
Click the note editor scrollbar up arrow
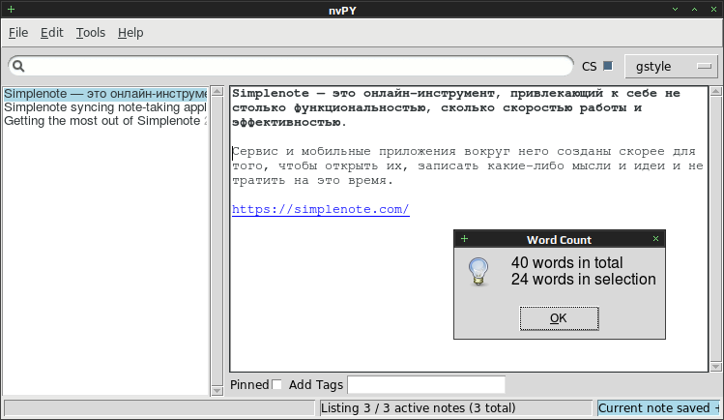click(x=715, y=92)
